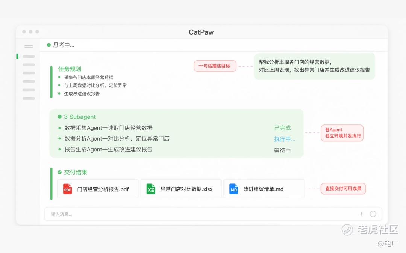
Task: Click 与上周数据对比分析，定位异常 item
Action: (x=95, y=85)
